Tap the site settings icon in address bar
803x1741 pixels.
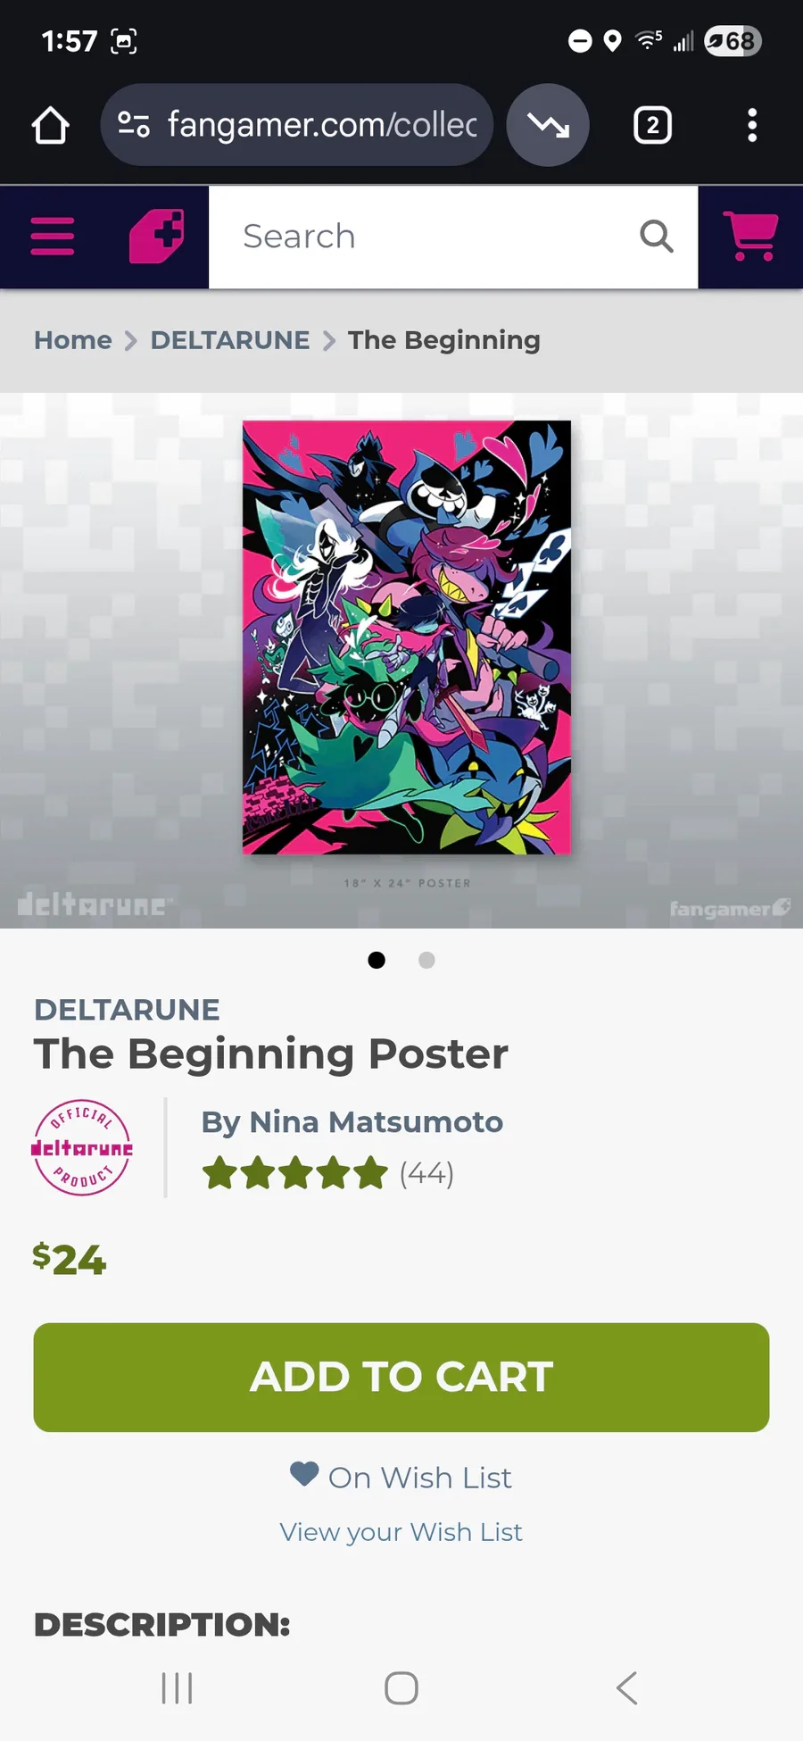pos(134,124)
